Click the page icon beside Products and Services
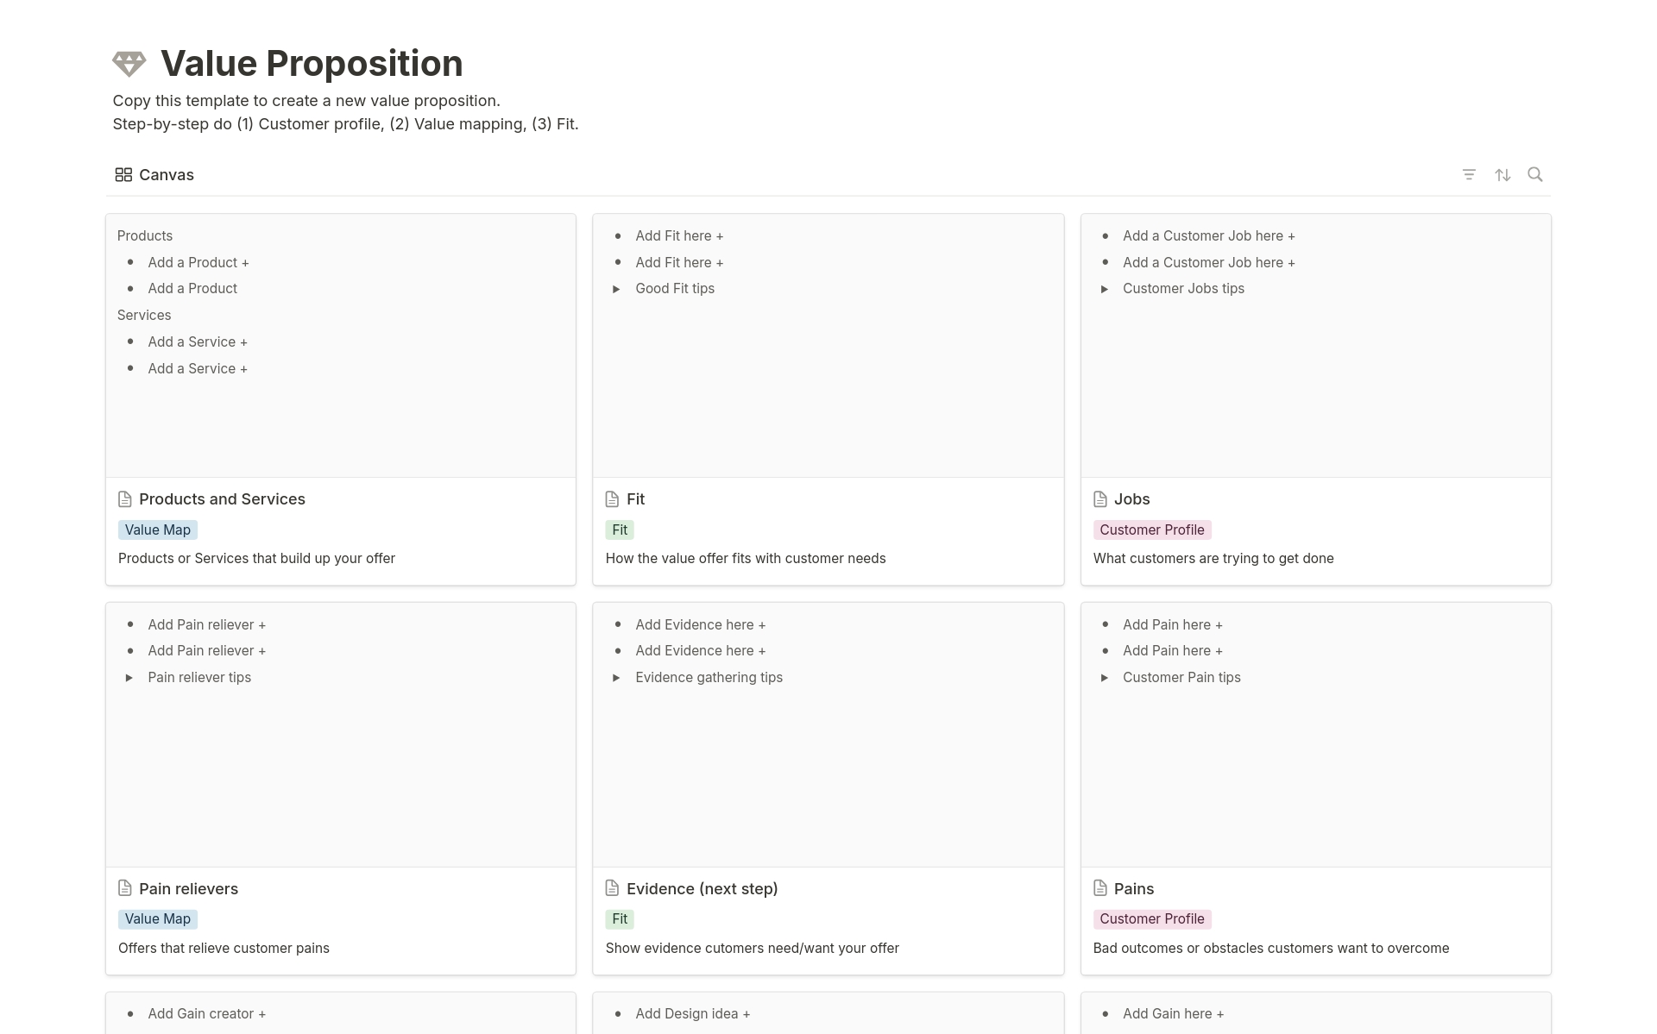The width and height of the screenshot is (1657, 1034). [125, 499]
